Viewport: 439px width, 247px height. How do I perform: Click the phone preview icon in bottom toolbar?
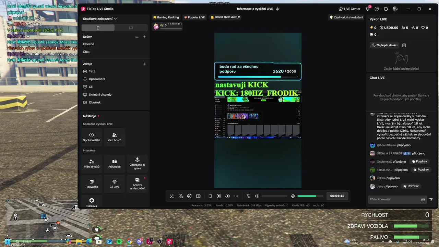pyautogui.click(x=210, y=196)
